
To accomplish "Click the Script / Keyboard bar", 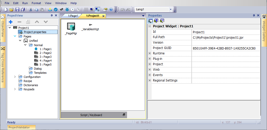I will [94, 115].
